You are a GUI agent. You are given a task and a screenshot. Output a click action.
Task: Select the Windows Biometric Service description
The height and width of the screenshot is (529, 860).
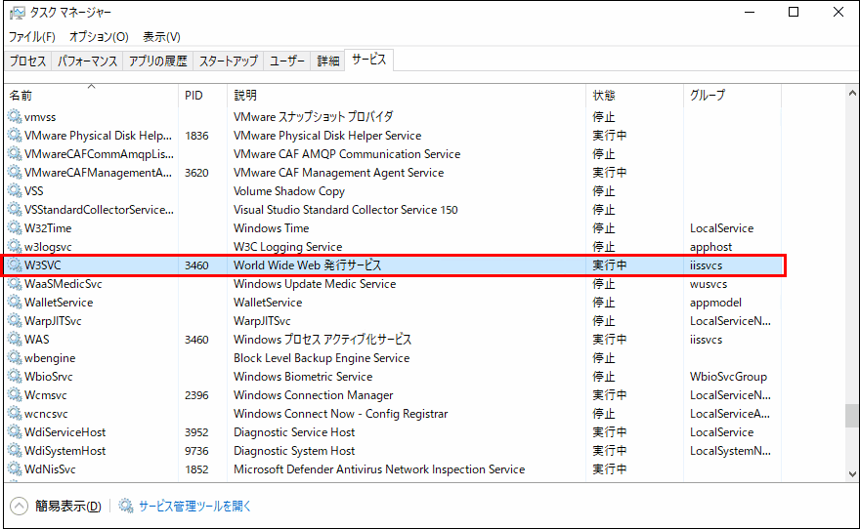(x=303, y=377)
